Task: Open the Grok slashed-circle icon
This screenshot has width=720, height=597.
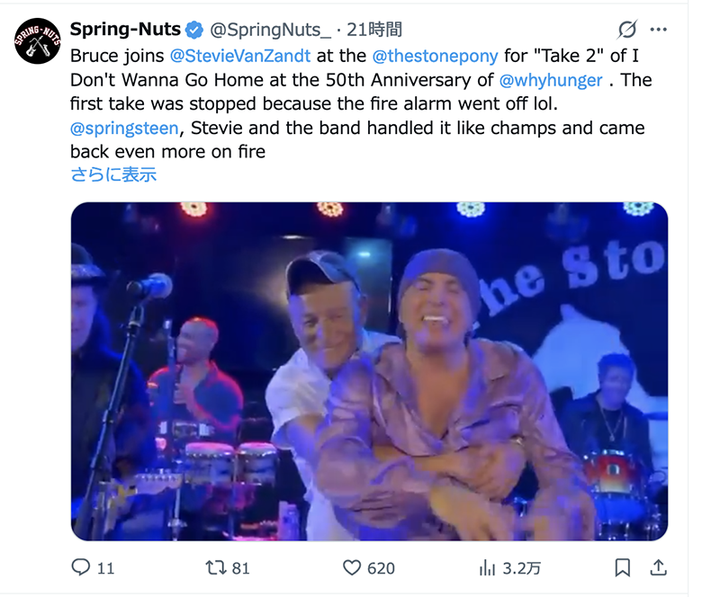Action: 627,31
